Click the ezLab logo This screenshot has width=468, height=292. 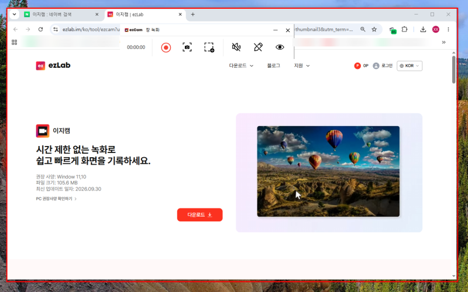point(53,65)
